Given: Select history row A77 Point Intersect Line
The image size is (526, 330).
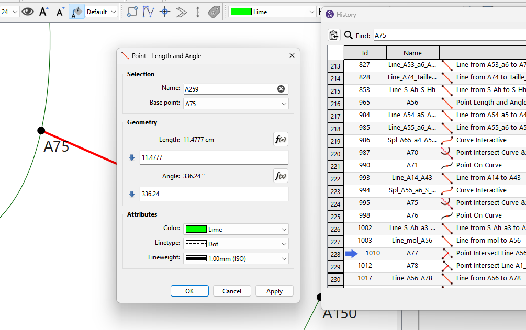Looking at the screenshot, I should [x=412, y=253].
